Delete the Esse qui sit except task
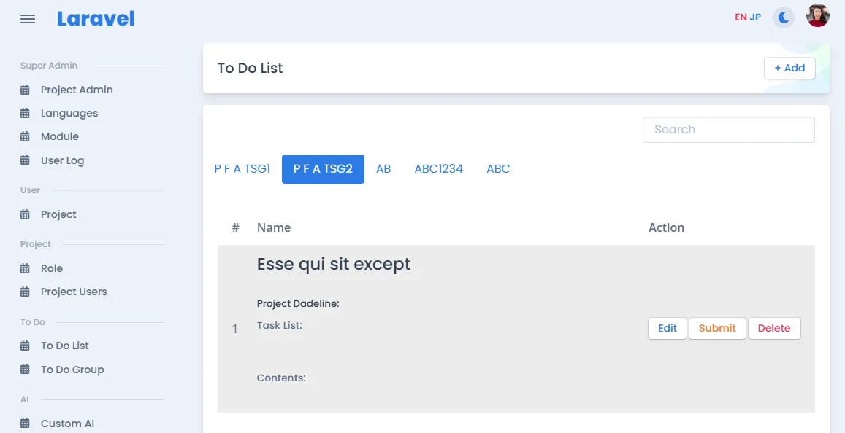845x433 pixels. click(x=774, y=328)
